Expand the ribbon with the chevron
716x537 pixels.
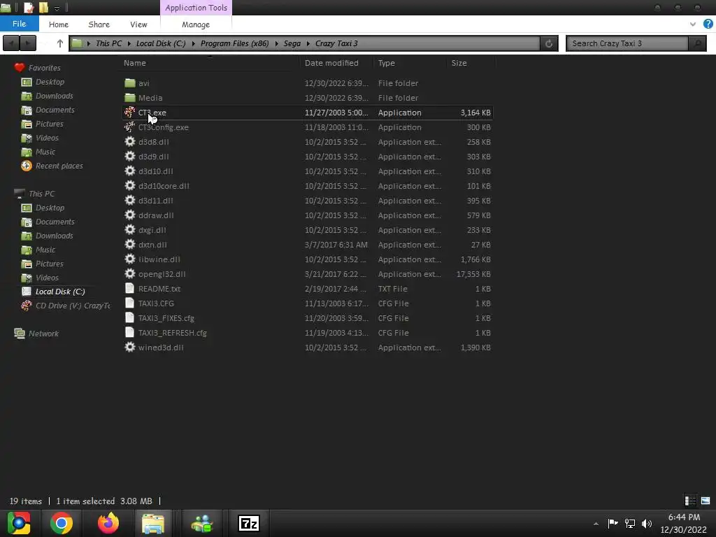coord(693,24)
